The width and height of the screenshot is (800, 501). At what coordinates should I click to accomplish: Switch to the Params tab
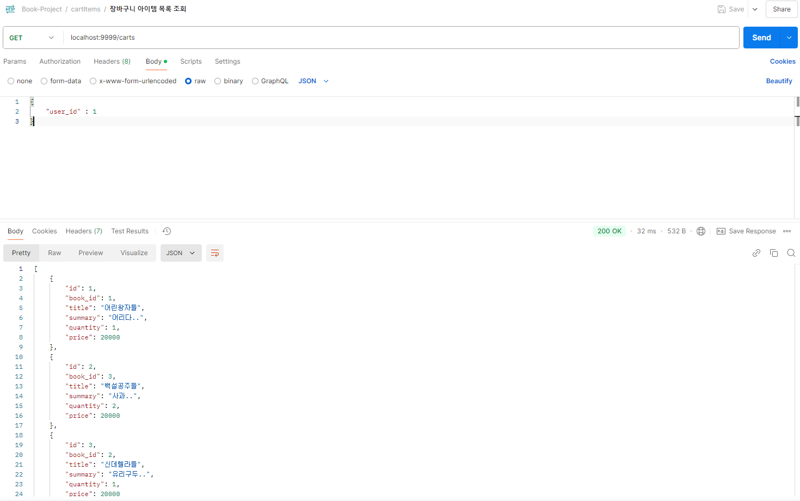pyautogui.click(x=15, y=61)
